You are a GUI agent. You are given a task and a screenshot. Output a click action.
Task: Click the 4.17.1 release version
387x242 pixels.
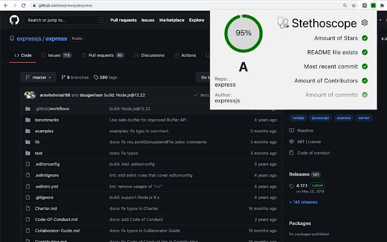302,186
